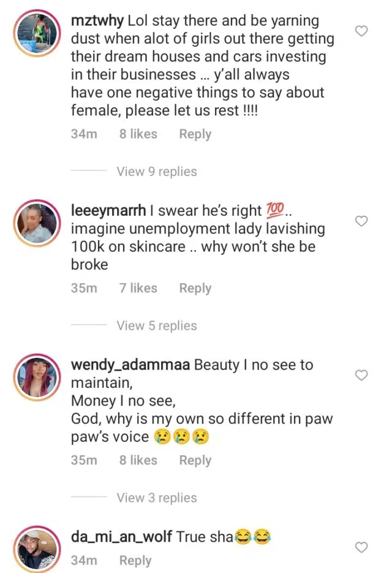The image size is (392, 573).
Task: Show who liked mztwhy's comment (8 likes)
Action: (138, 134)
